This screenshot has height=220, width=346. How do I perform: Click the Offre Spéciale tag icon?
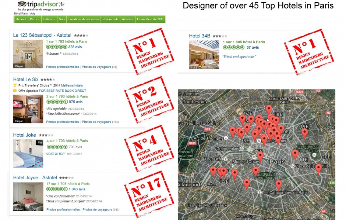15,91
